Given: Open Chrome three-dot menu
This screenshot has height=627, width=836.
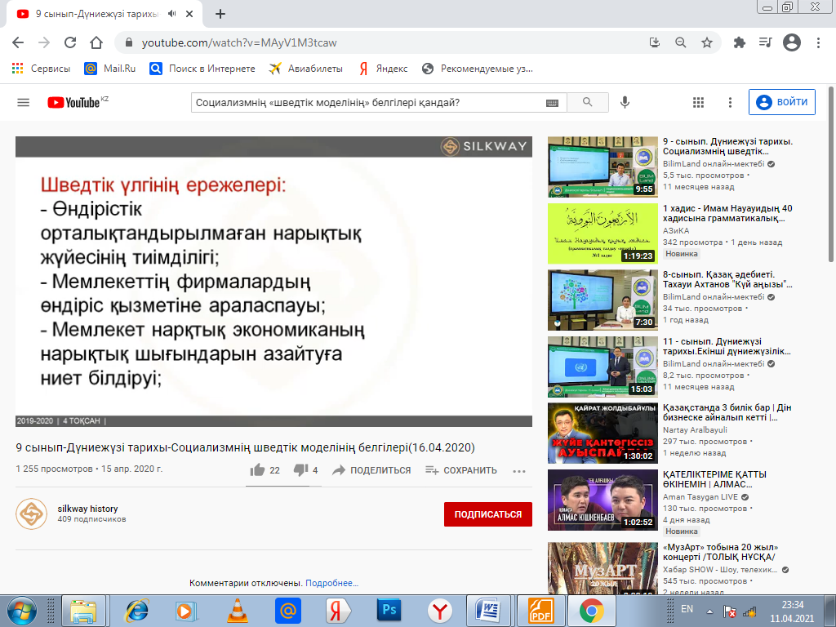Looking at the screenshot, I should [818, 42].
